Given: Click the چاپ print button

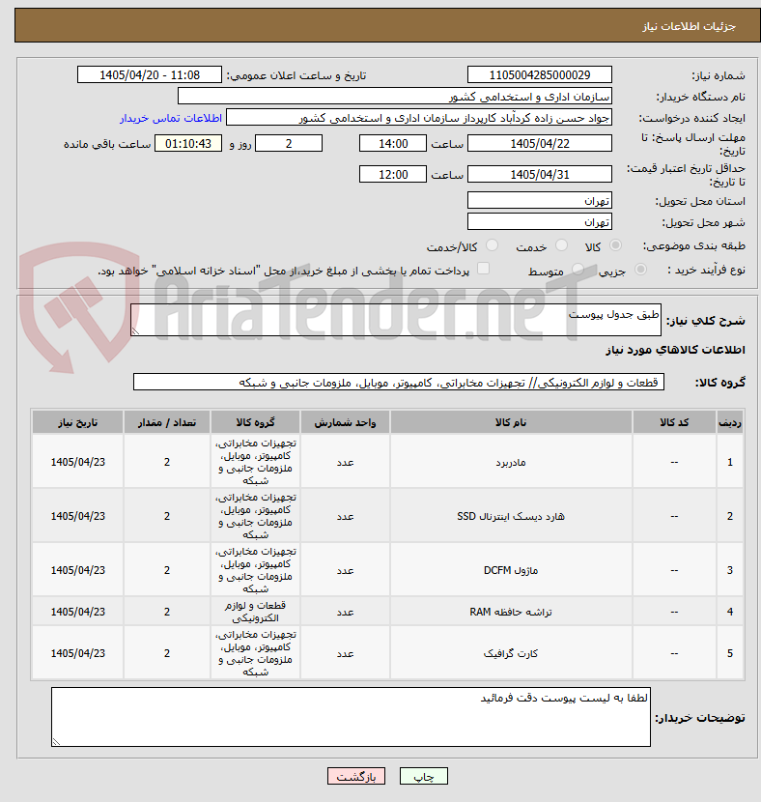Looking at the screenshot, I should point(424,776).
